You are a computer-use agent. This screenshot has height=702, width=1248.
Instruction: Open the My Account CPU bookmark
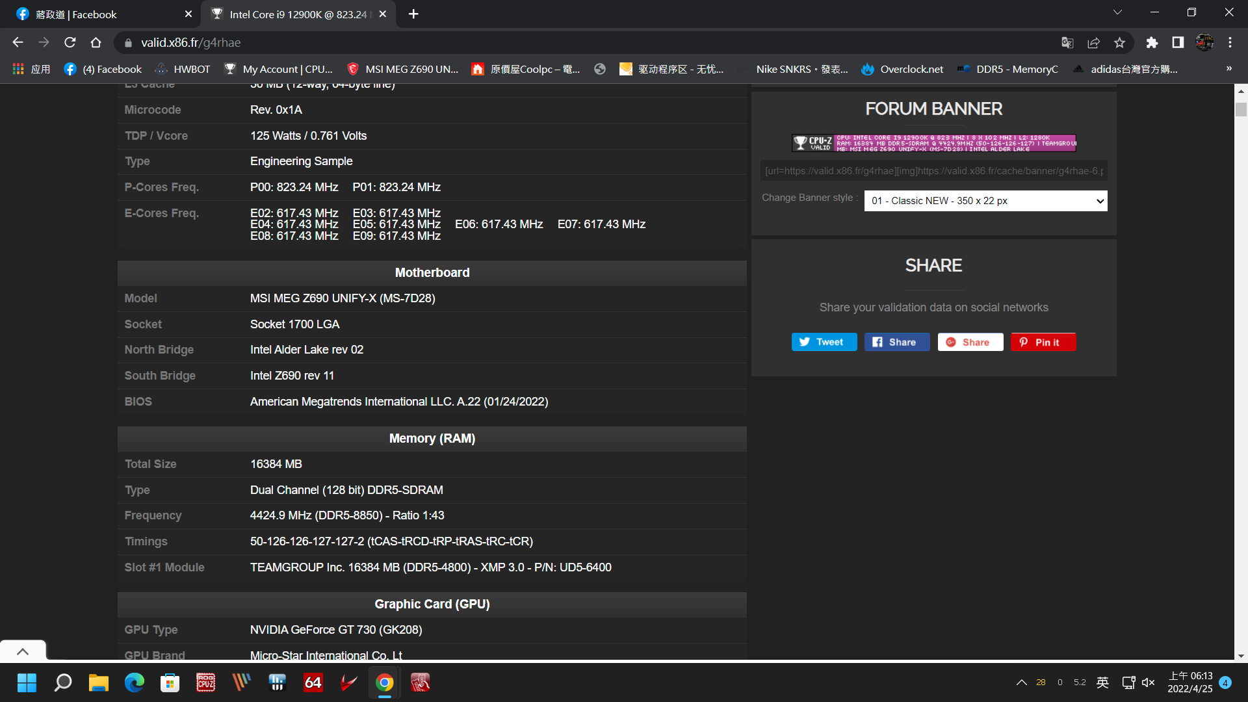pos(278,69)
